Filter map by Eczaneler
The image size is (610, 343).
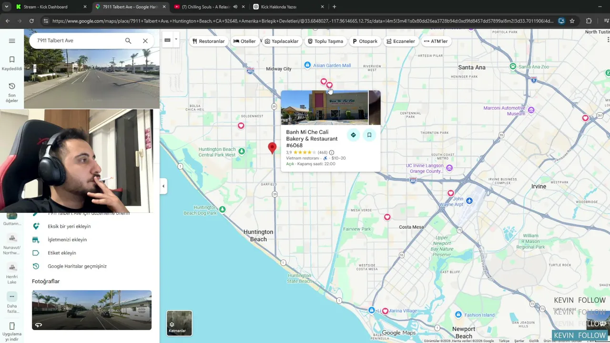pos(401,41)
